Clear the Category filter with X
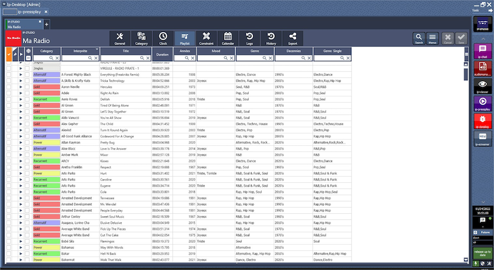Image resolution: width=494 pixels, height=270 pixels. pos(57,58)
